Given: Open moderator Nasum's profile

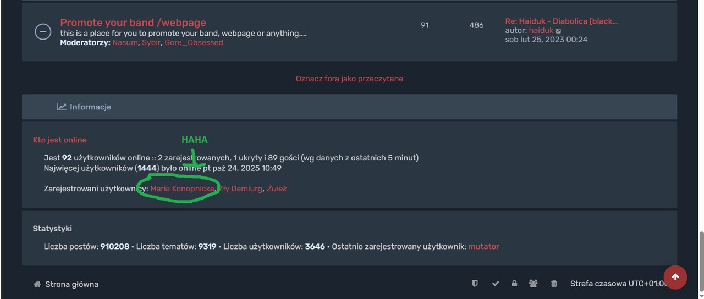Looking at the screenshot, I should pyautogui.click(x=125, y=42).
